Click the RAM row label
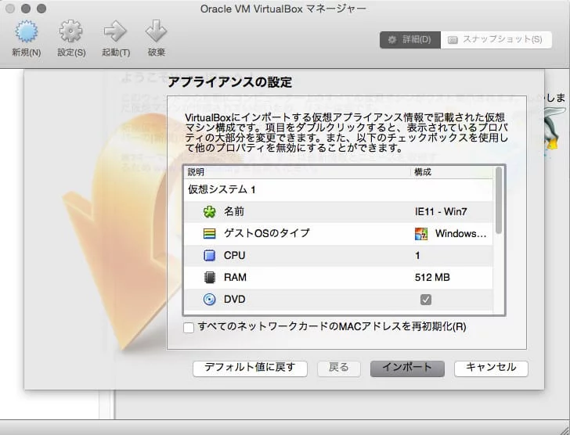Image resolution: width=570 pixels, height=435 pixels. 235,278
